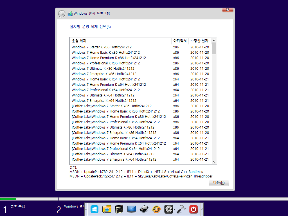Select Windows 7 Home Basic K x64 row
288x216 pixels.
click(x=141, y=79)
